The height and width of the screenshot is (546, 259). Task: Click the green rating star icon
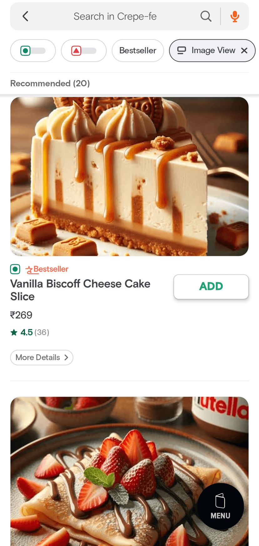pyautogui.click(x=14, y=332)
